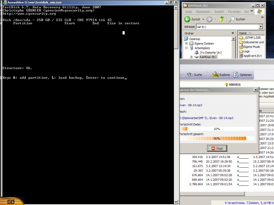Click the source file Sven - 08-14.mp3

coord(191,105)
